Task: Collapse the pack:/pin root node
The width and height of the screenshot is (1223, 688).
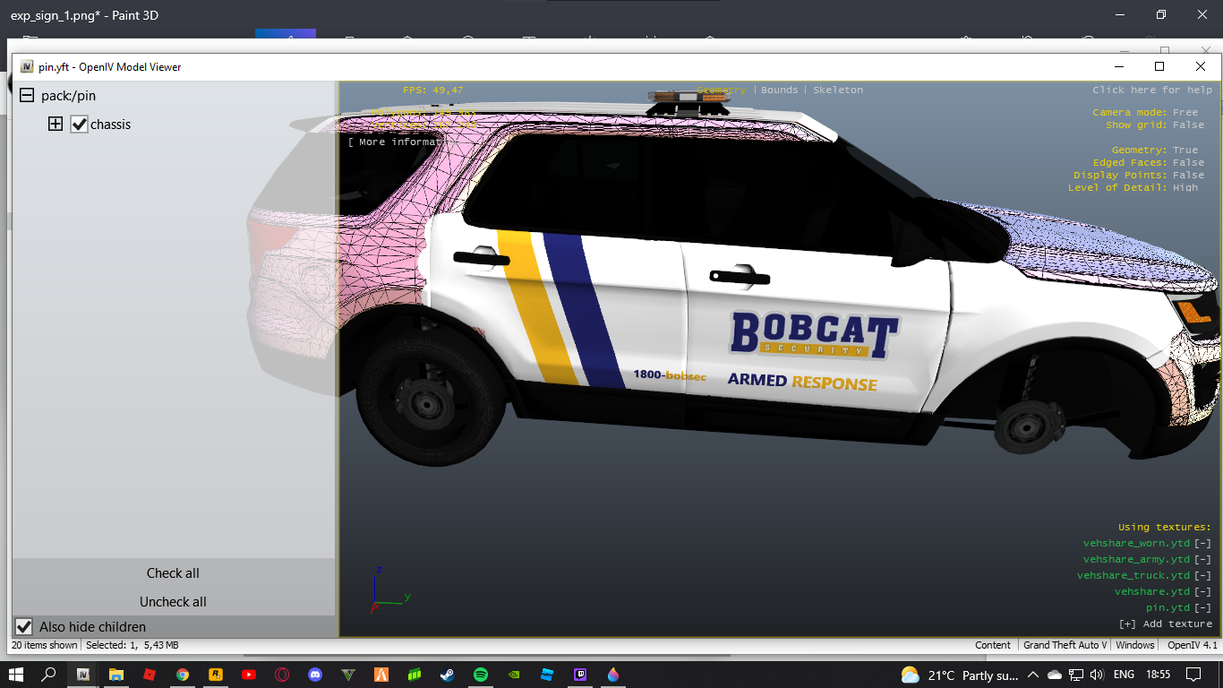Action: point(27,96)
